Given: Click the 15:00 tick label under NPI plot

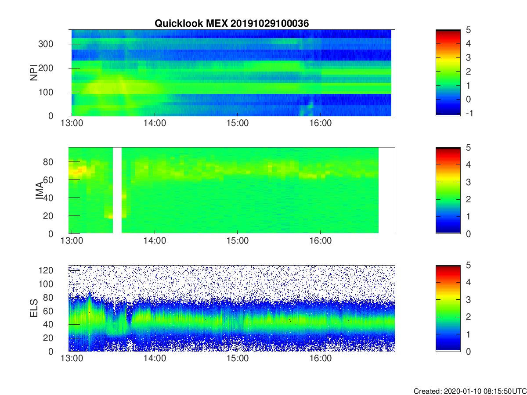Looking at the screenshot, I should pyautogui.click(x=238, y=123).
